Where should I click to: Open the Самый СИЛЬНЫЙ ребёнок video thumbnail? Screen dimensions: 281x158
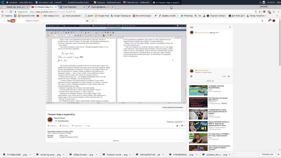(198, 126)
